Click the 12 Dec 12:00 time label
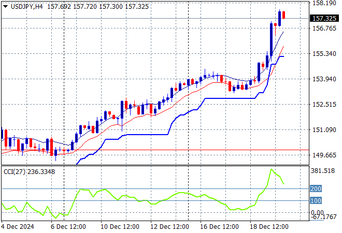Viewport: 342px width, 233px height. click(x=169, y=227)
